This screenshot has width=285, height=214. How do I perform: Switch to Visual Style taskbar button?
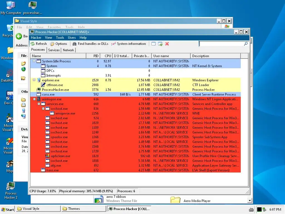click(x=38, y=209)
